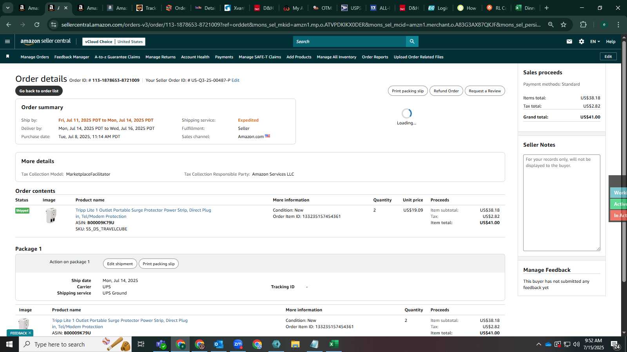Image resolution: width=627 pixels, height=352 pixels.
Task: Click Edit button in navigation bar
Action: click(x=608, y=56)
